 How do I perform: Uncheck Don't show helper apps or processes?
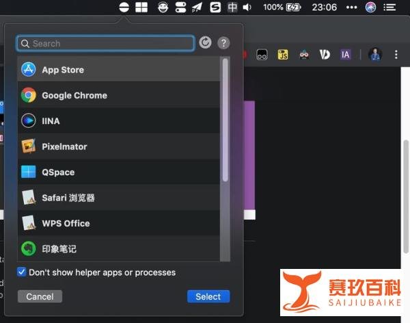tap(22, 272)
